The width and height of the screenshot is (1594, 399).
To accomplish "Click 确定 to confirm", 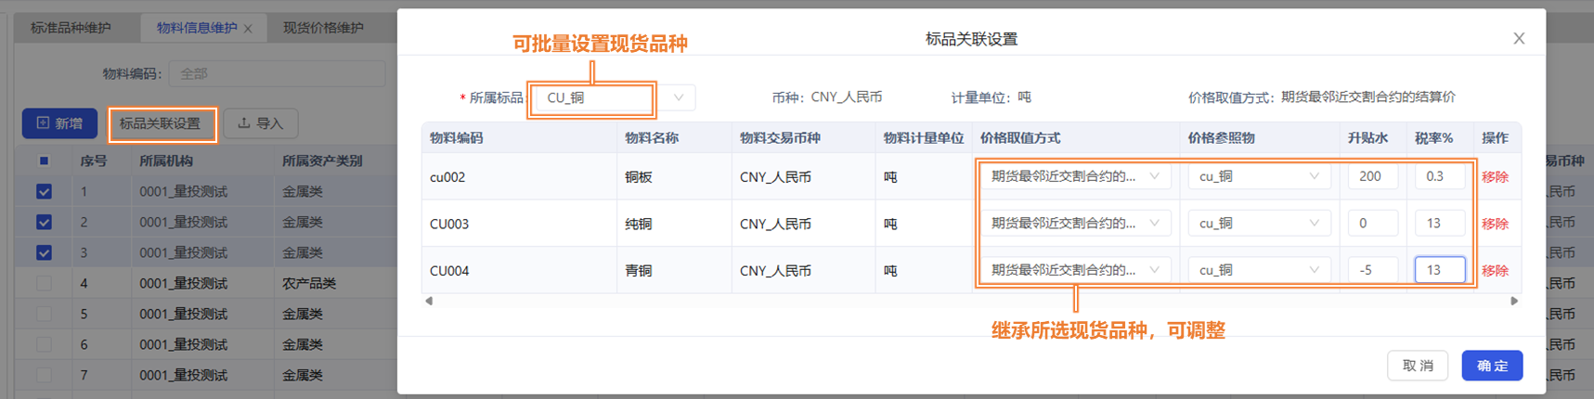I will click(x=1492, y=366).
